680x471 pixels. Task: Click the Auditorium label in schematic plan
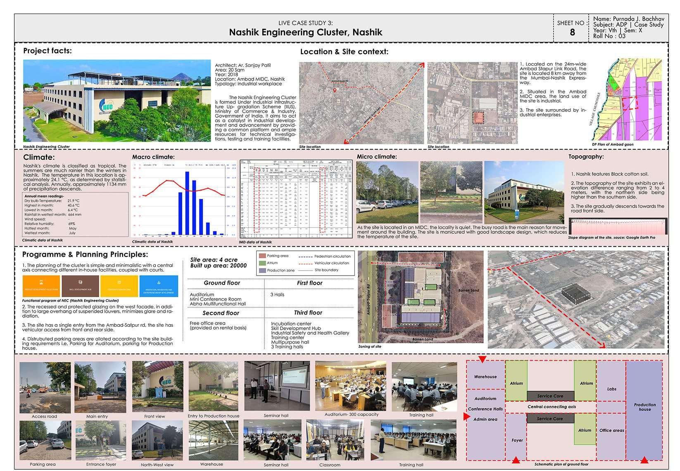pos(485,399)
